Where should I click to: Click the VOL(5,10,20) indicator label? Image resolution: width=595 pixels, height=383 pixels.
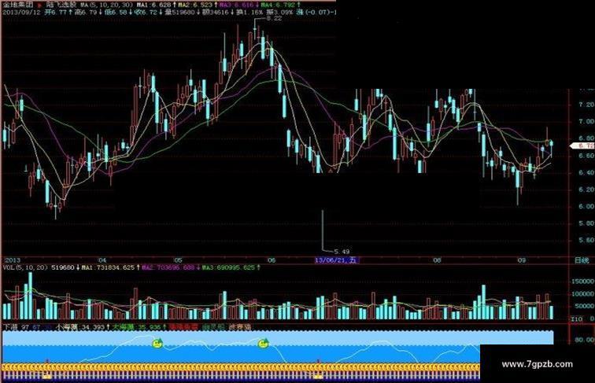click(x=25, y=267)
